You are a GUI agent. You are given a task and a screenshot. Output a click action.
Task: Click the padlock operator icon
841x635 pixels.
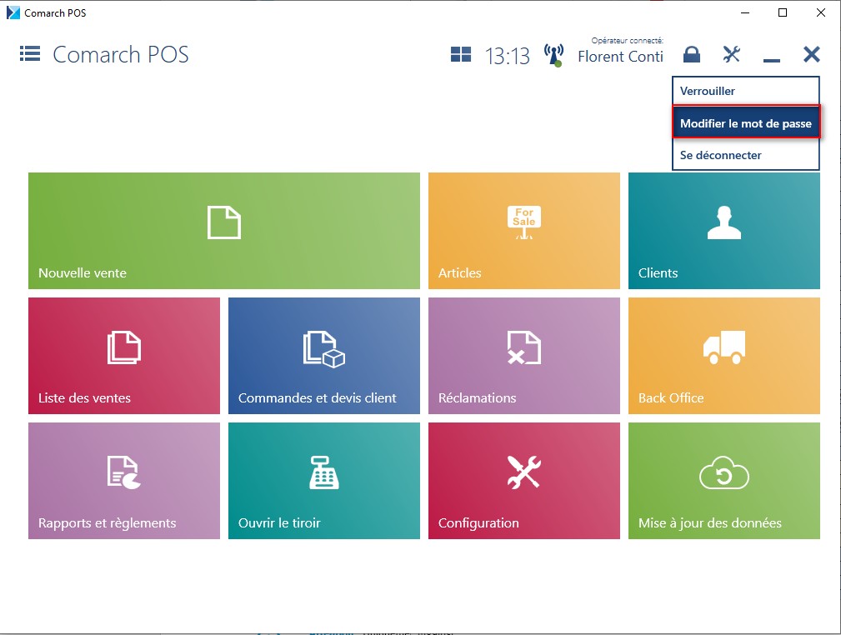[691, 54]
